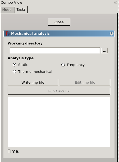Click the Working directory heading label

pos(25,43)
